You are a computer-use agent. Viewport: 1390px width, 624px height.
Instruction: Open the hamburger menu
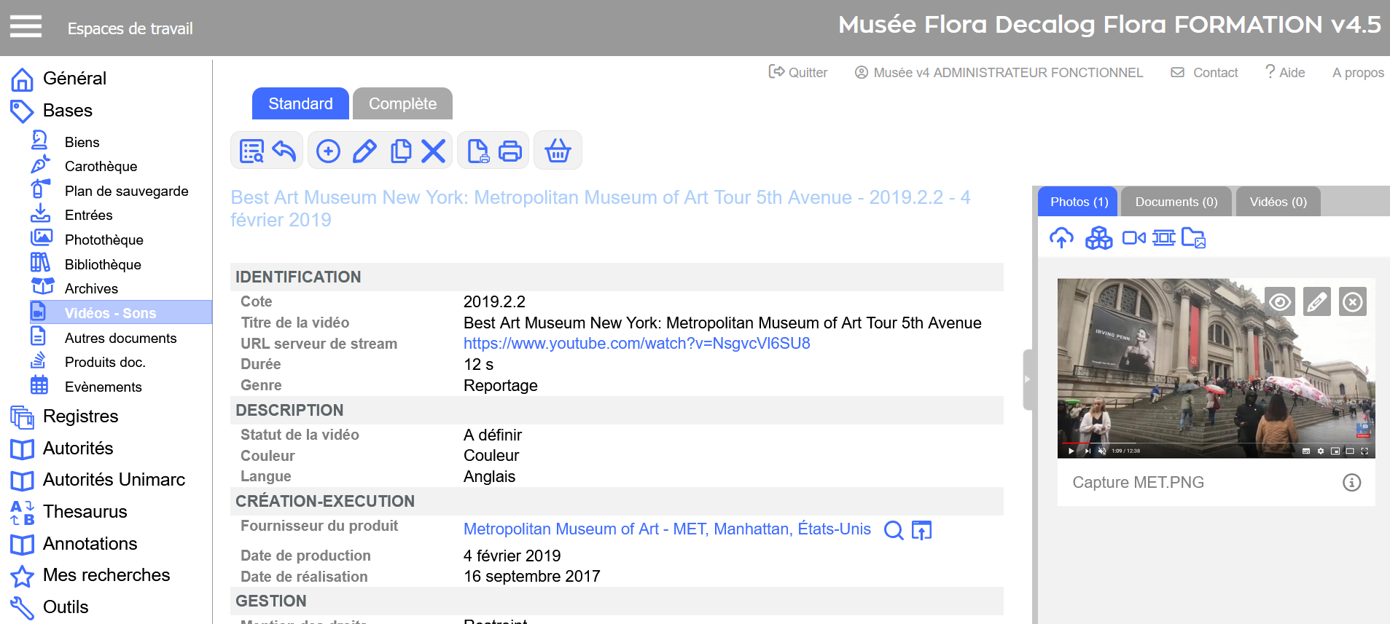26,27
